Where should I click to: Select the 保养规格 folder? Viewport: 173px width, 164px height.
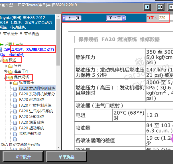coord(21,77)
